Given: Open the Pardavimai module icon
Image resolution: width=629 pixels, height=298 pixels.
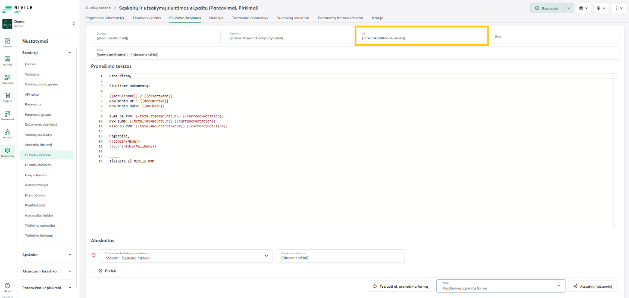Looking at the screenshot, I should coord(7,115).
